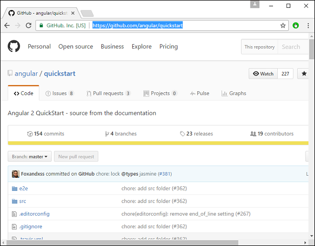Viewport: 315px width, 246px height.
Task: Open the Projects tab
Action: click(160, 93)
